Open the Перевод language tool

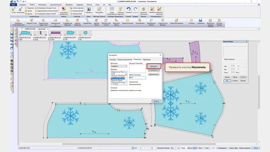pyautogui.click(x=89, y=10)
